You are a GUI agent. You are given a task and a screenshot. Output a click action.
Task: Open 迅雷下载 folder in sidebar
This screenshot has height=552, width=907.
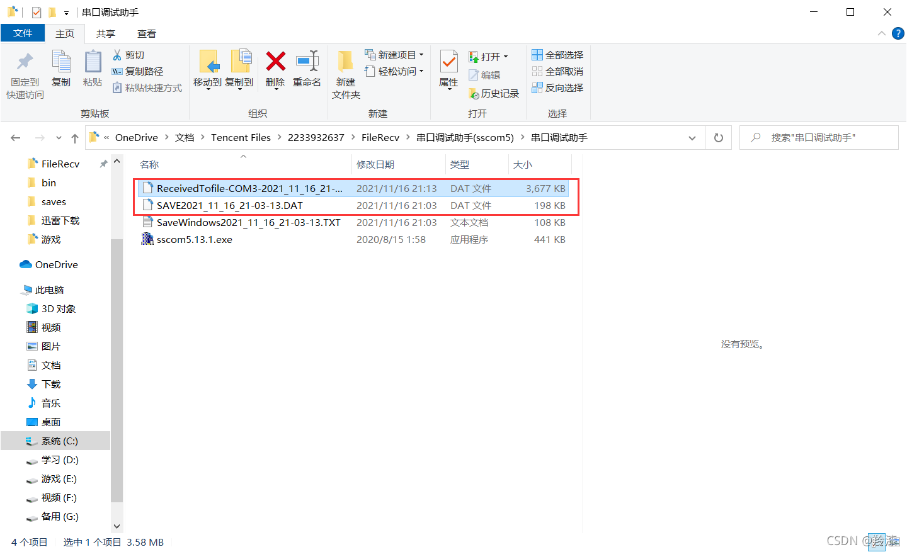(54, 220)
